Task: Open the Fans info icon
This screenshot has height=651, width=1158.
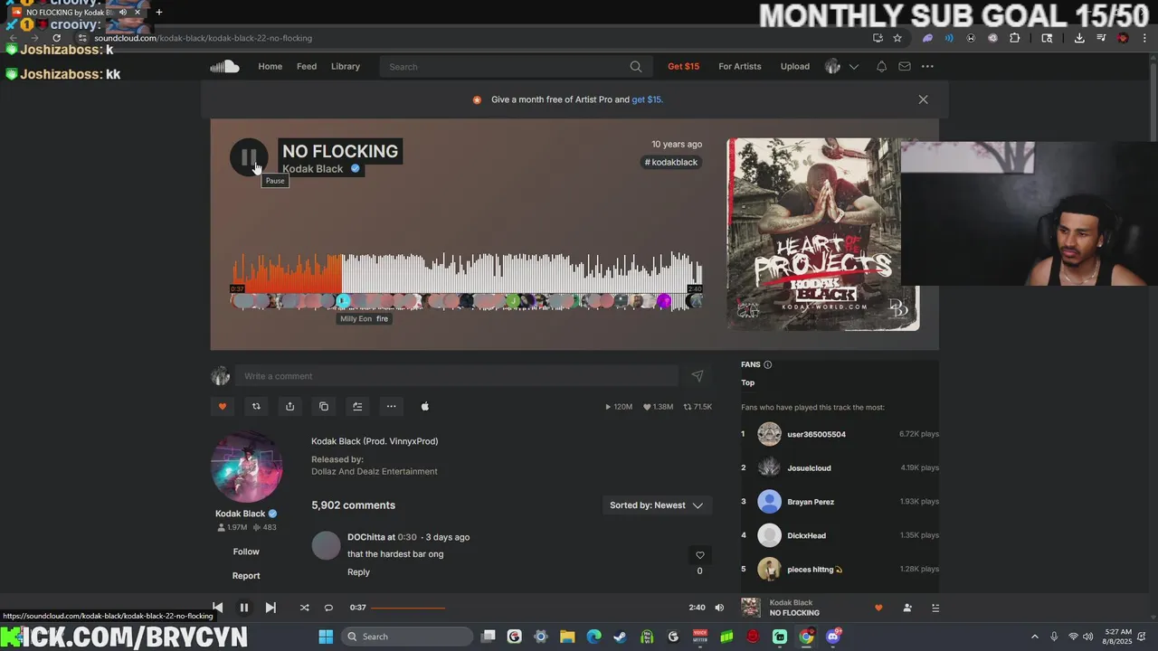Action: click(767, 364)
